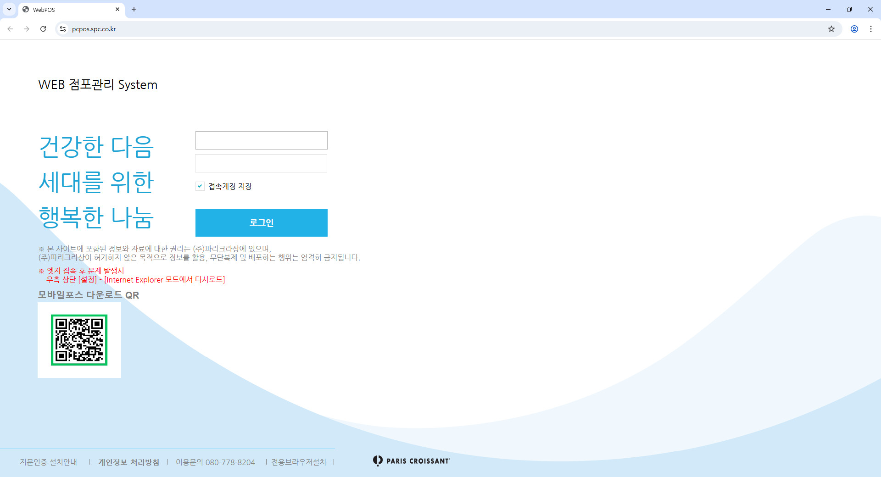Click the mobile POS download QR code

point(79,340)
